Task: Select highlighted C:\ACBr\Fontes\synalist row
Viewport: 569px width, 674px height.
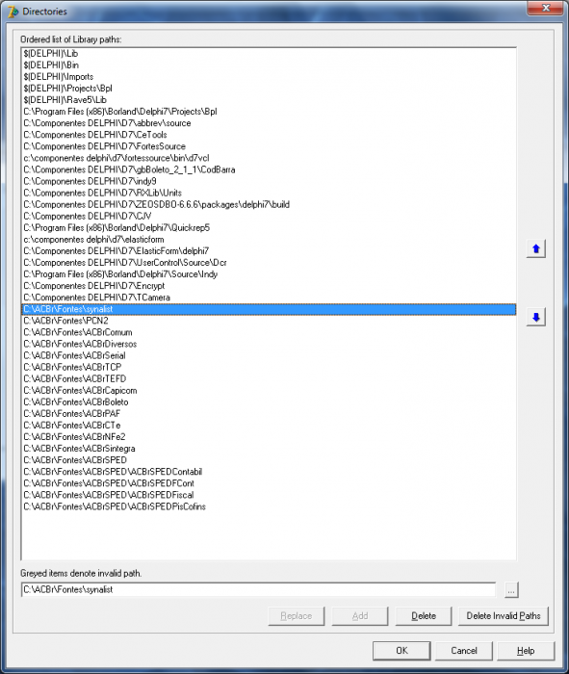Action: pyautogui.click(x=269, y=309)
